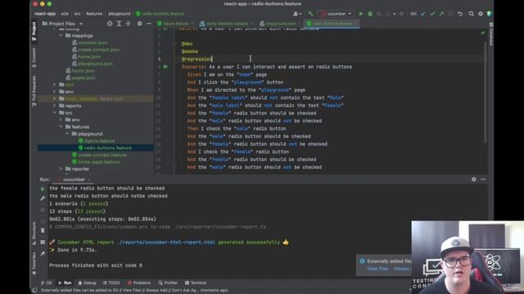Viewport: 524px width, 294px height.
Task: Click the Git update project arrow icon
Action: click(x=423, y=14)
